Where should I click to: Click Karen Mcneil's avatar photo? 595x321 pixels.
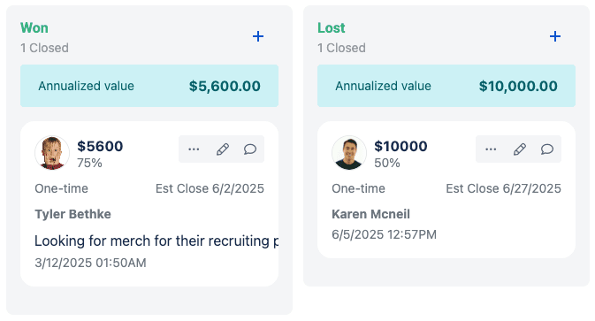point(349,153)
